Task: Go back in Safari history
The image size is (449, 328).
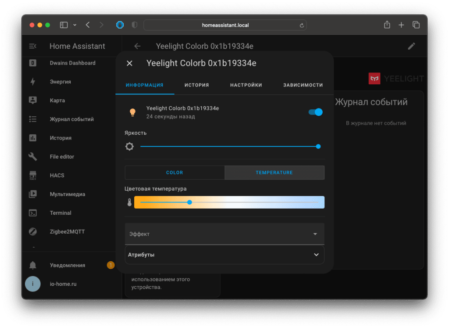Action: click(x=88, y=25)
